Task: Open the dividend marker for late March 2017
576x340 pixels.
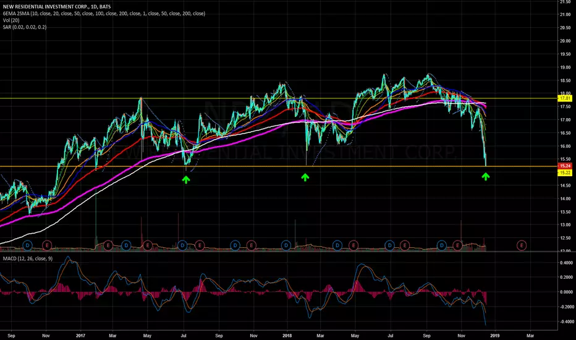Action: (126, 245)
